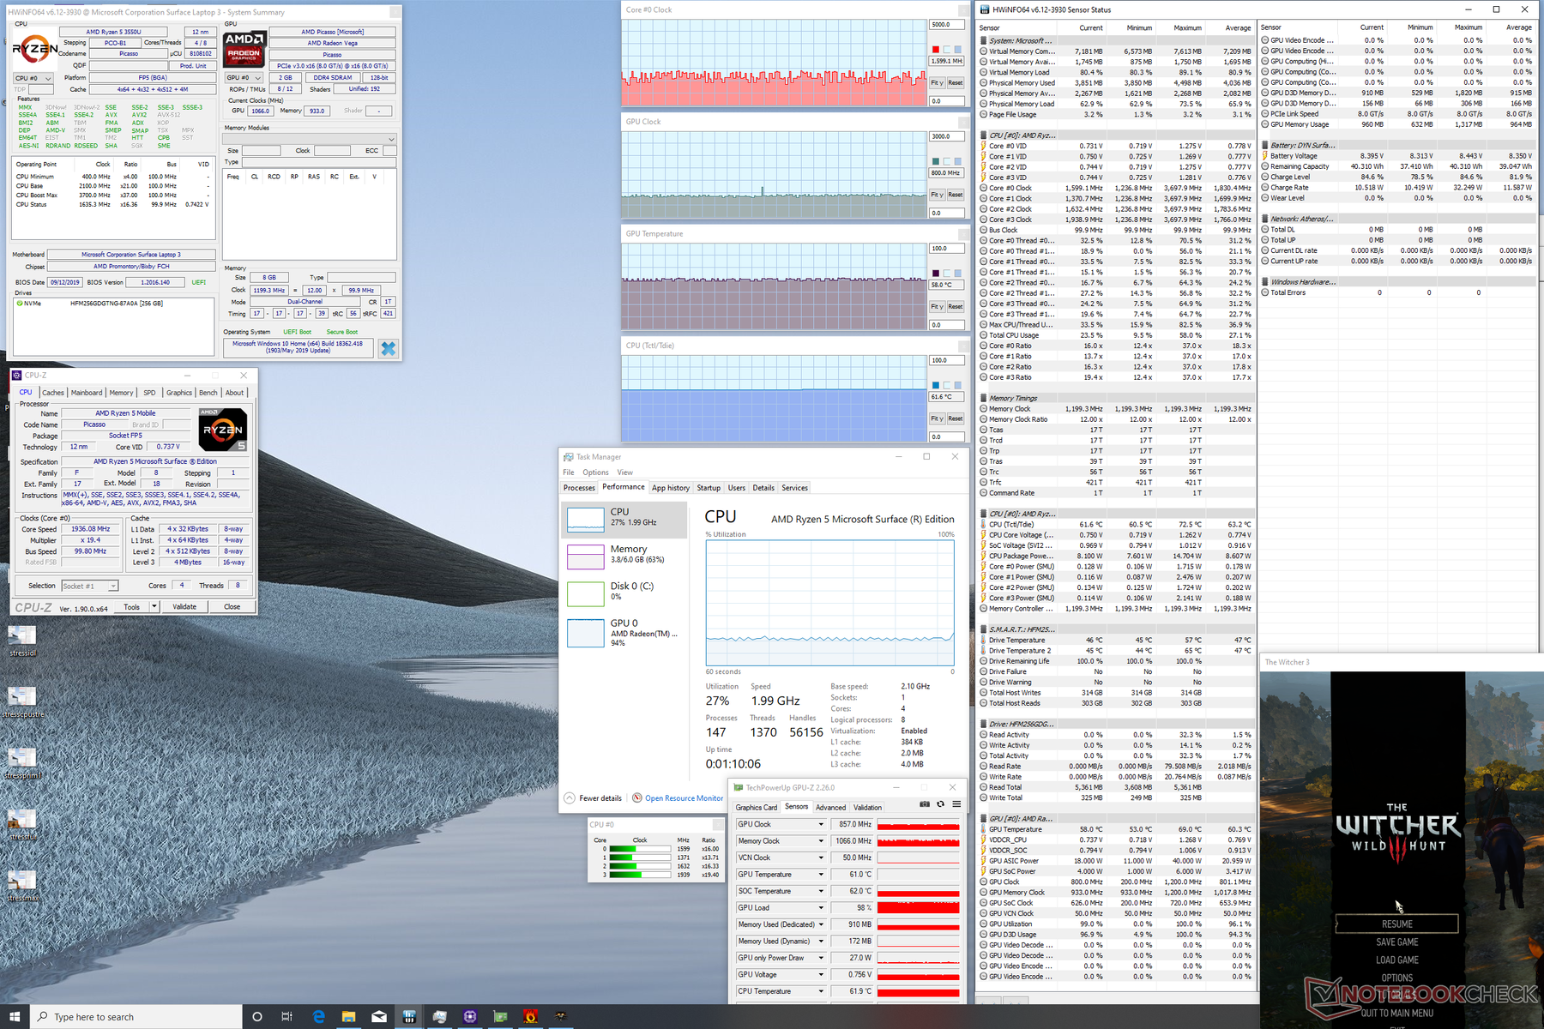
Task: Open the App history tab in Task Manager
Action: pyautogui.click(x=671, y=488)
